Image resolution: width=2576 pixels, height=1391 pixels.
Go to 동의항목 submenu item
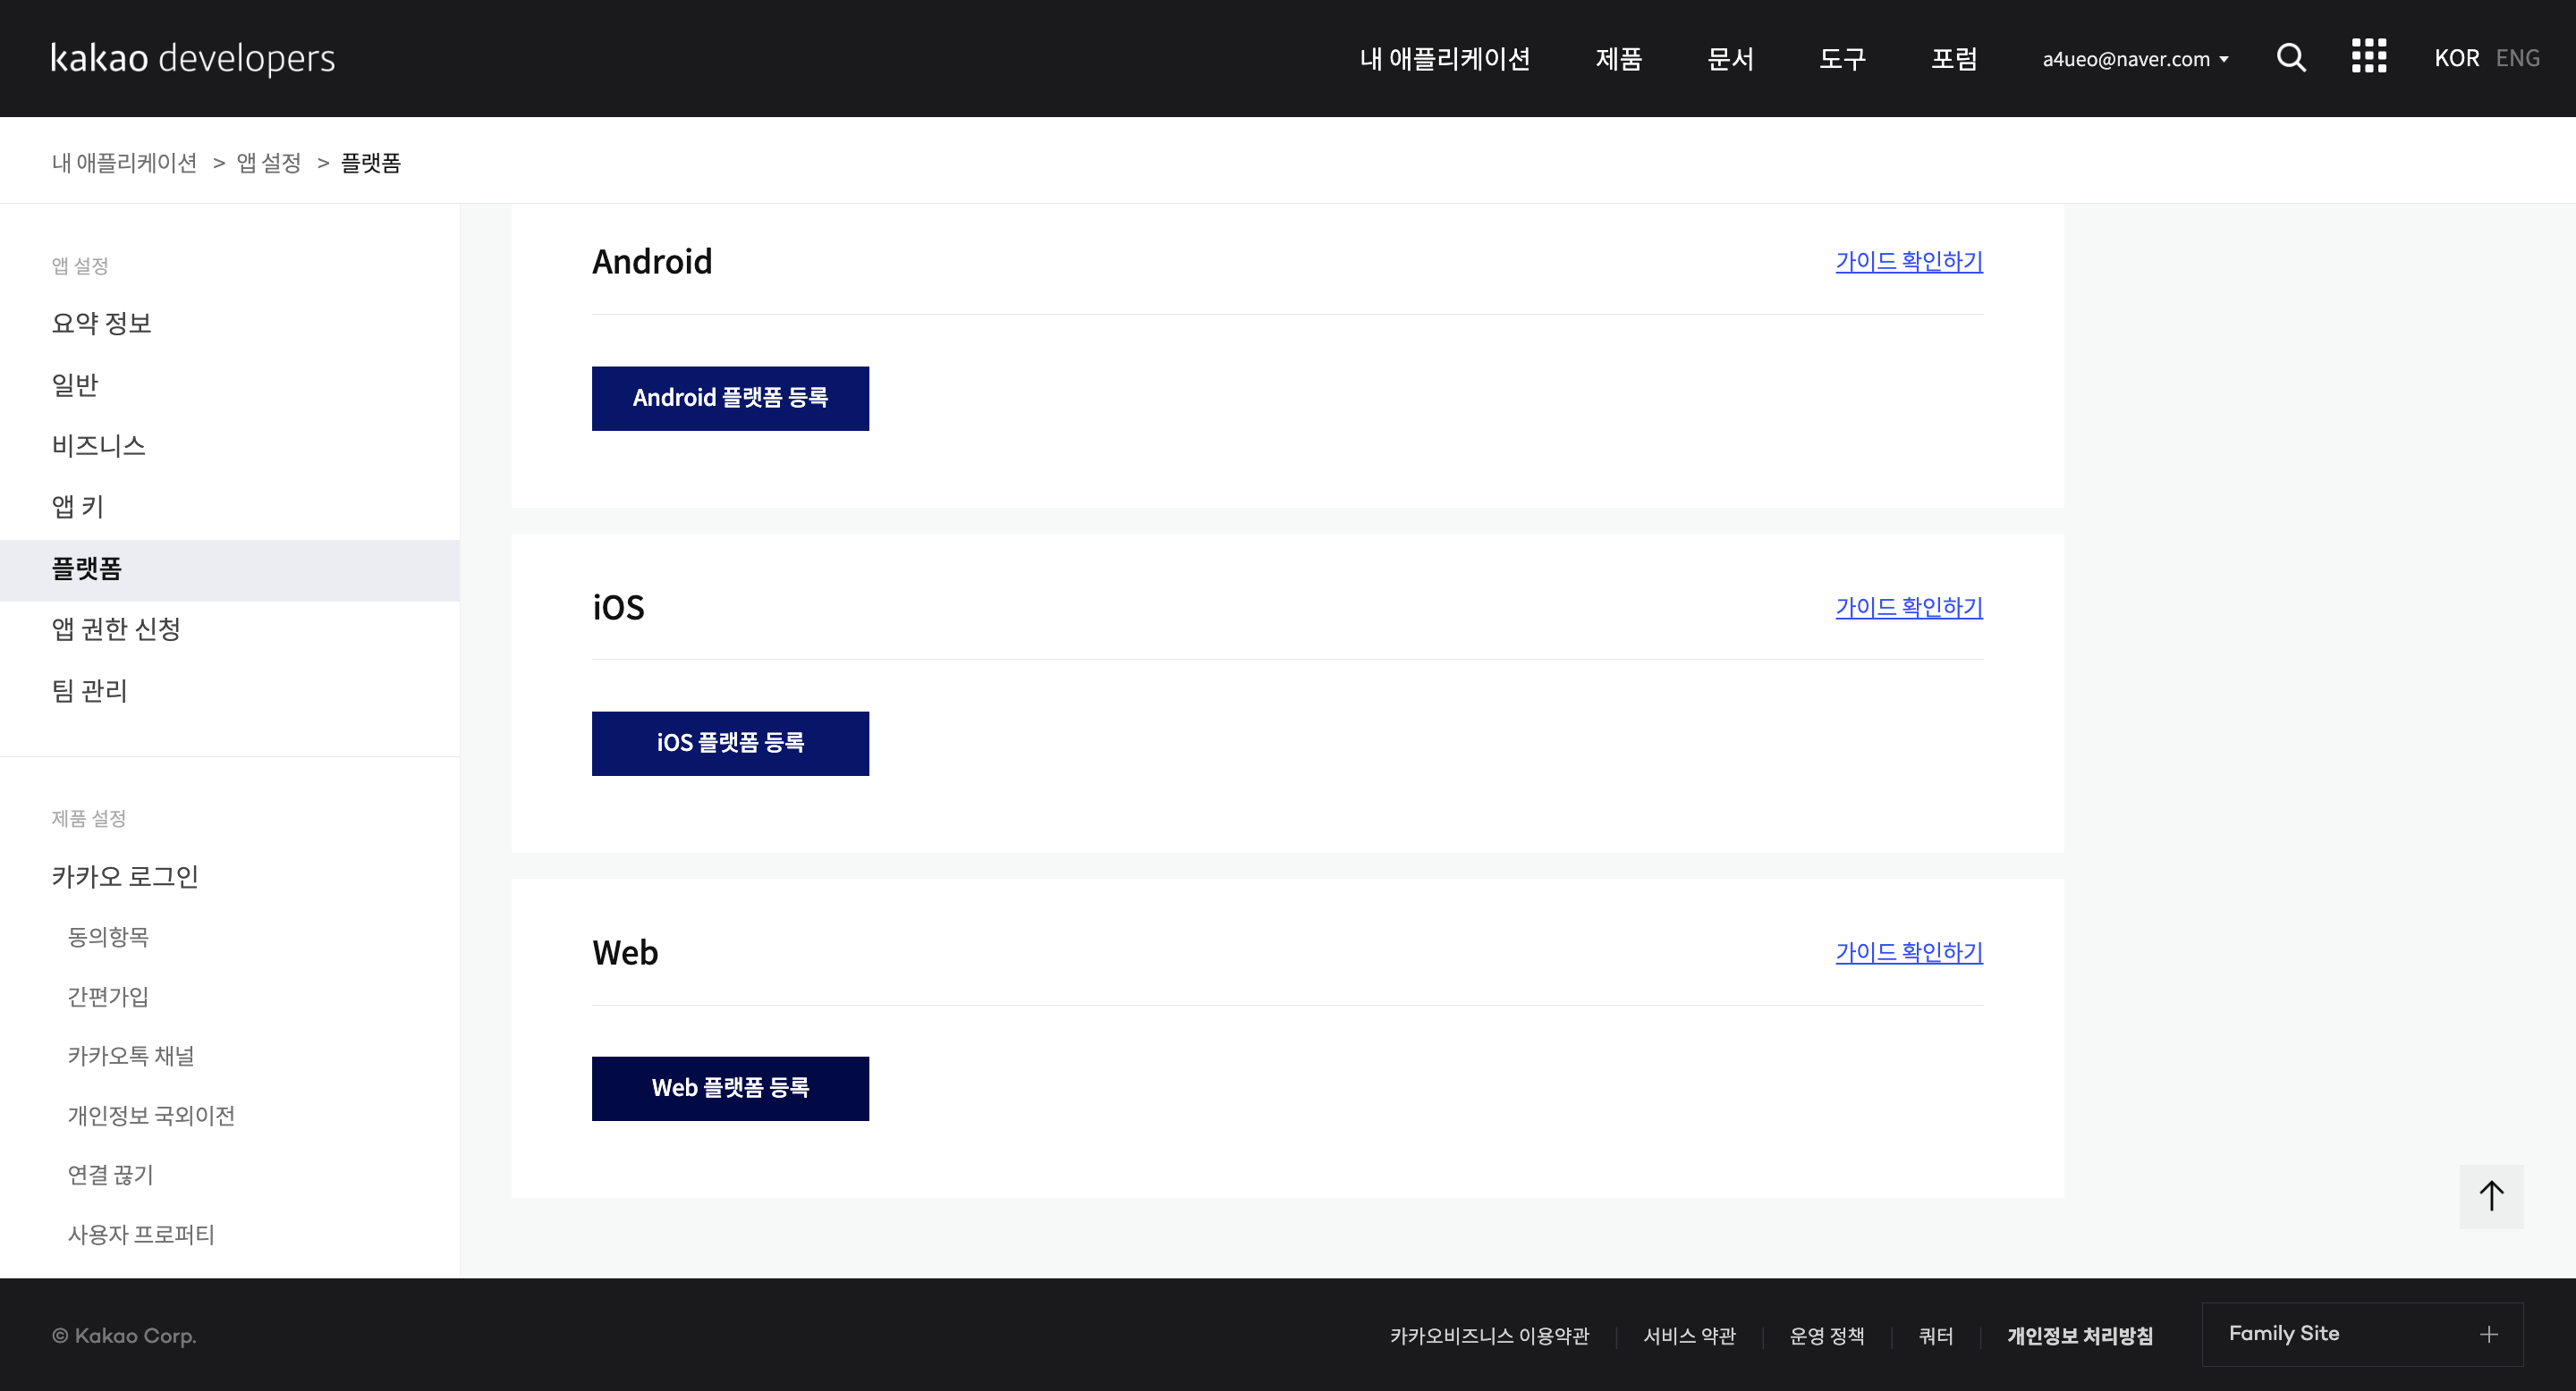[108, 938]
